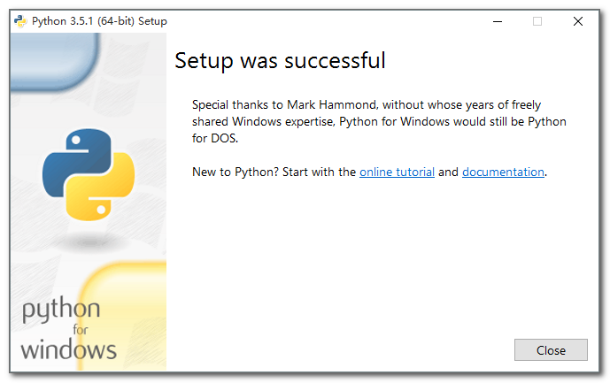Click the greyed-out maximize button
Screen dimensions: 610x383
(x=537, y=21)
